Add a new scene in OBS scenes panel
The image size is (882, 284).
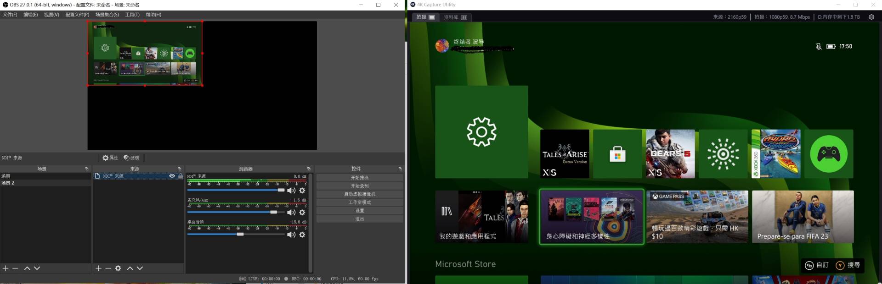(6, 268)
